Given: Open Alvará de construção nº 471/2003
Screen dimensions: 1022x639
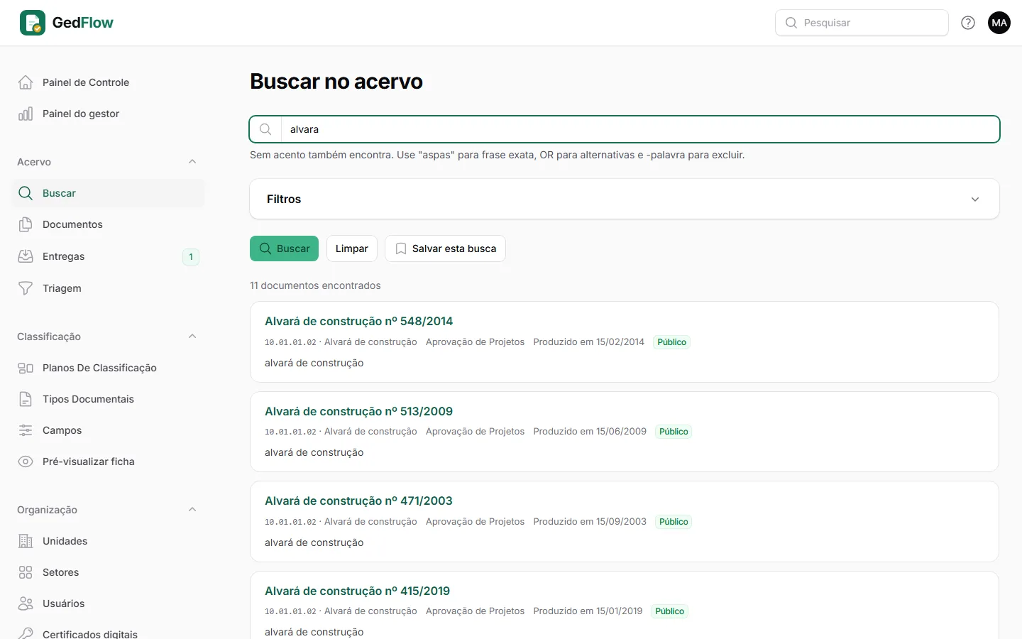Looking at the screenshot, I should pos(358,501).
